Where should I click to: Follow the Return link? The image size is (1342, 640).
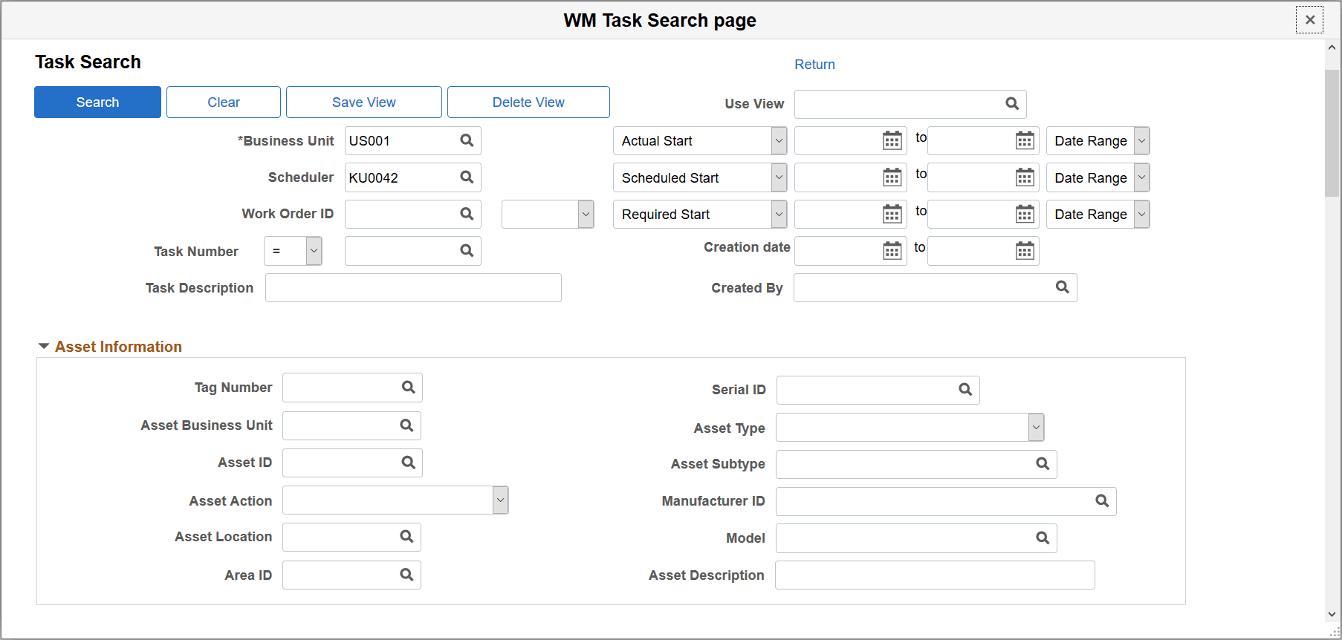pos(814,65)
